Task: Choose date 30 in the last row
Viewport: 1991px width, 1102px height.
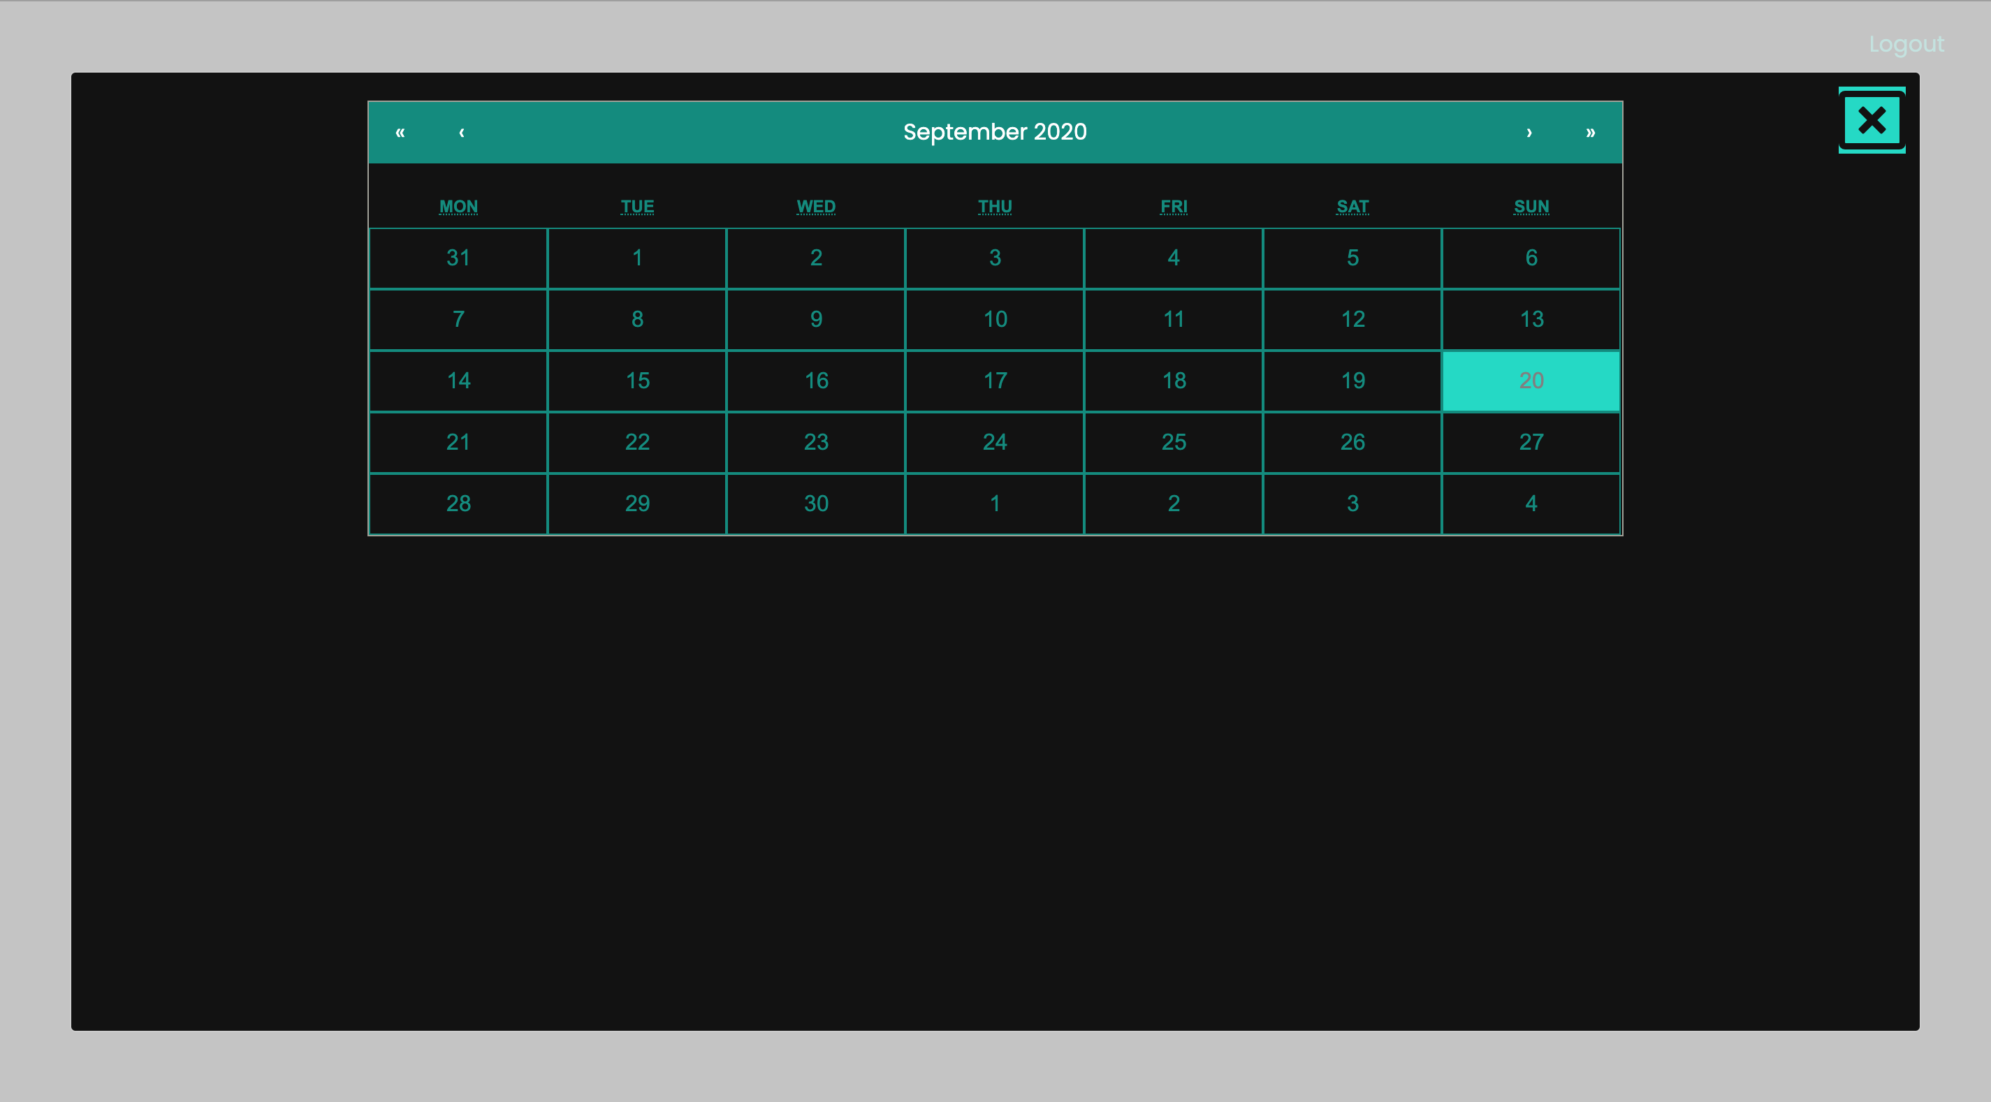Action: (816, 504)
